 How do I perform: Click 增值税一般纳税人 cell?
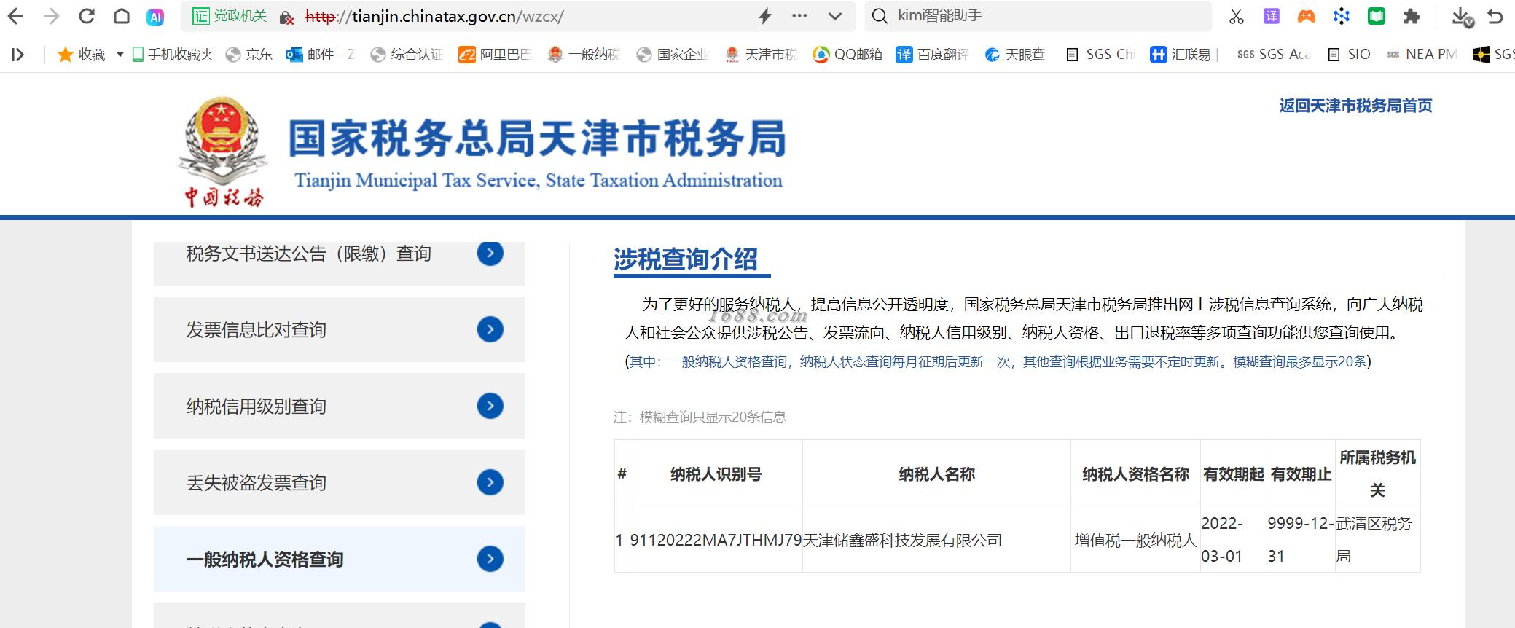(x=1135, y=540)
